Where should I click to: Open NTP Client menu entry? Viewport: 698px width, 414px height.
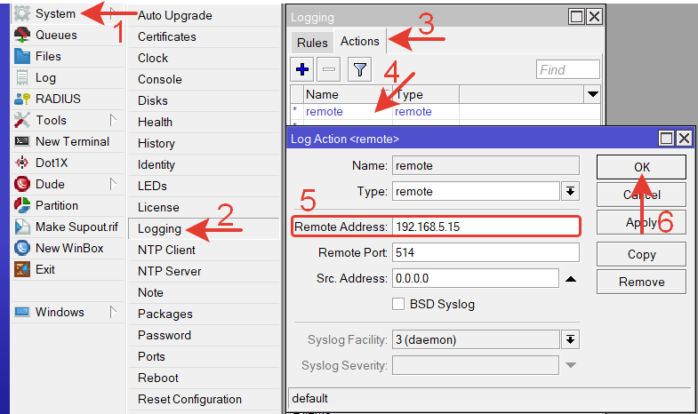204,250
